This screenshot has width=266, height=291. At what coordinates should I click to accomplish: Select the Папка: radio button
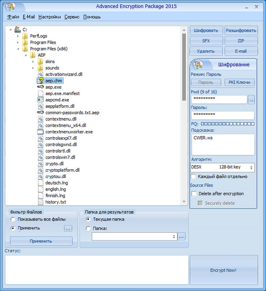tap(88, 228)
